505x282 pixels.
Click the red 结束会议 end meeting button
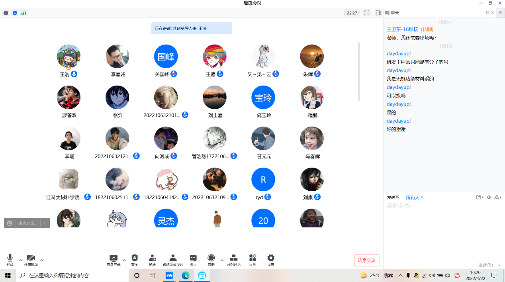click(366, 260)
